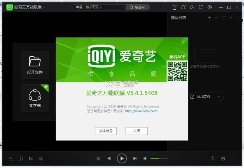Clear the search box with its X

[x=123, y=7]
